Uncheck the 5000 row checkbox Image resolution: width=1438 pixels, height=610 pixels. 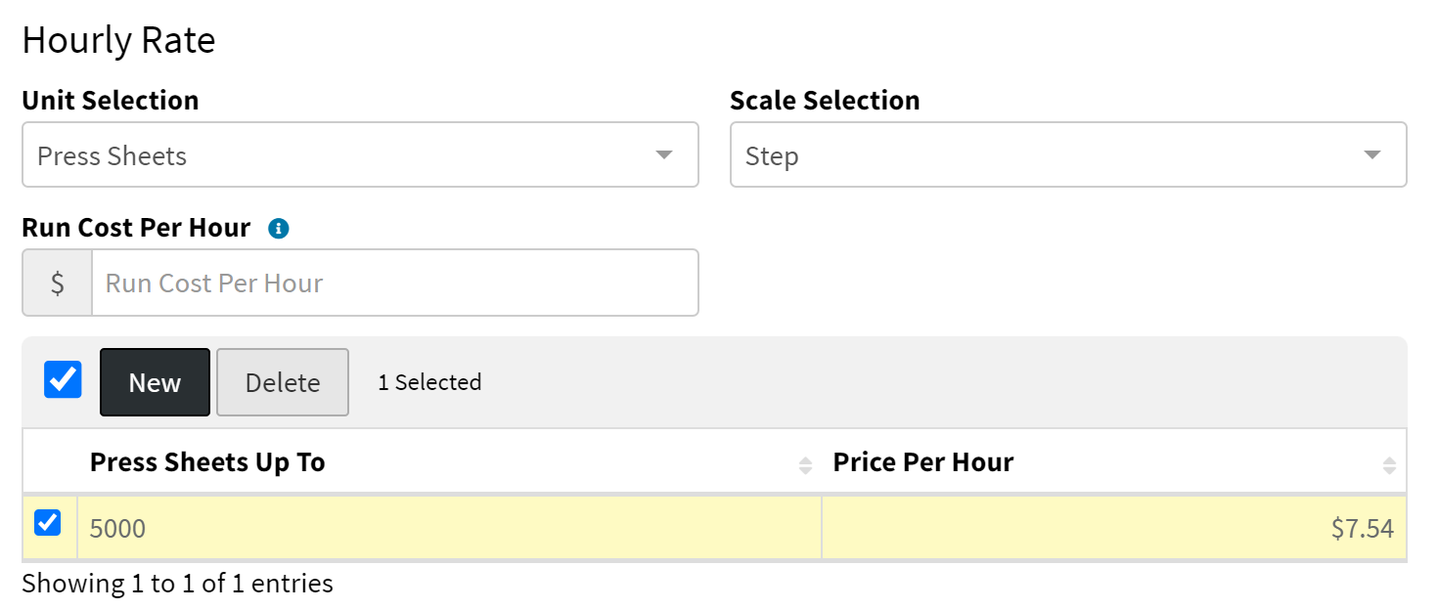48,523
